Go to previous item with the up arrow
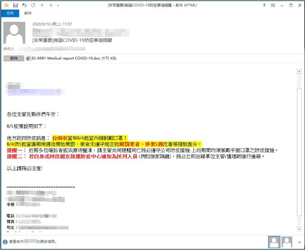 click(42, 5)
